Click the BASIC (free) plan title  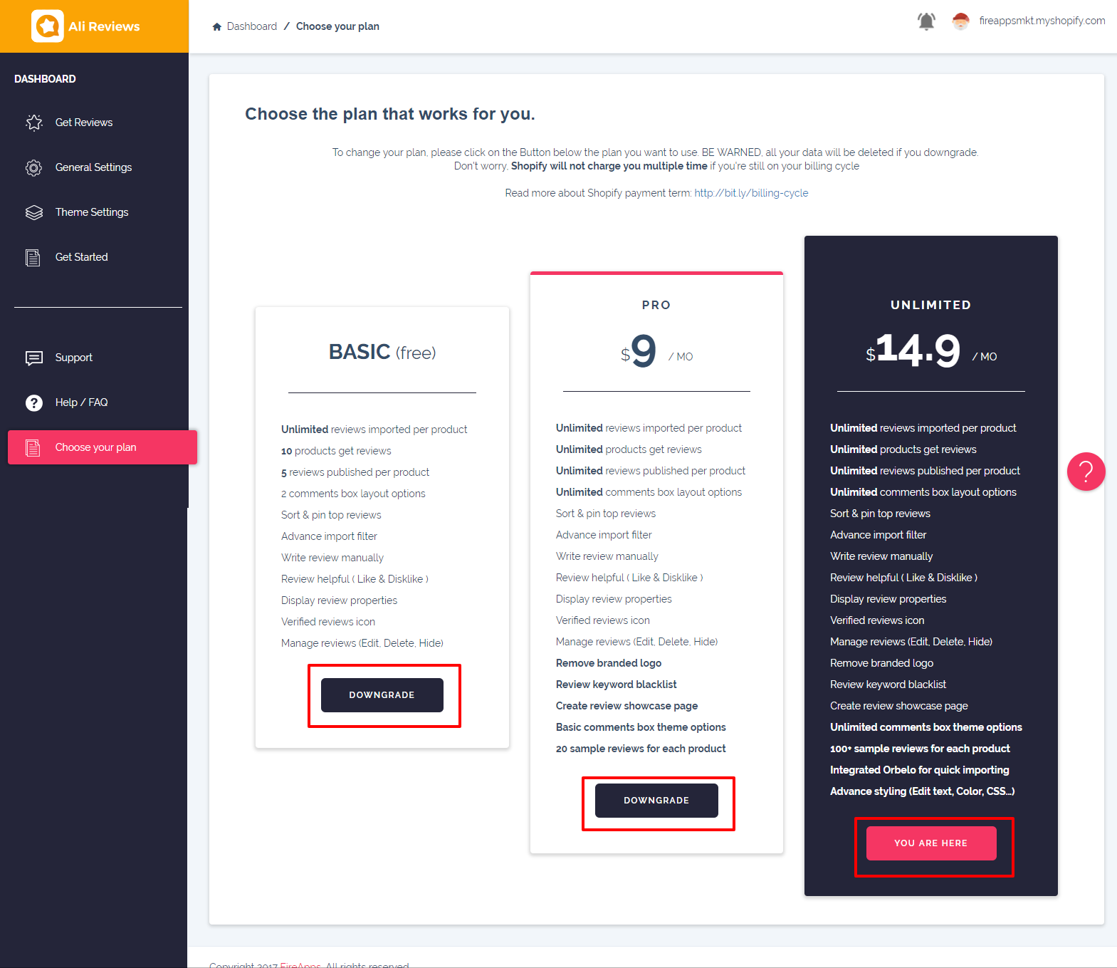382,352
